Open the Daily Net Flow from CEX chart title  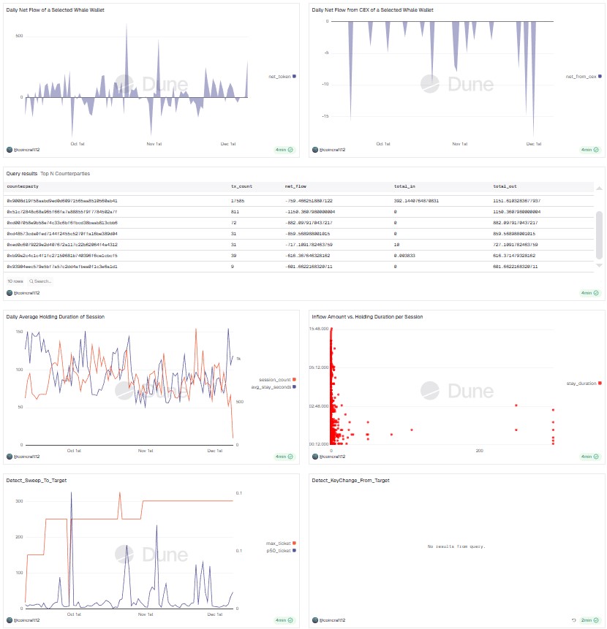click(x=372, y=10)
